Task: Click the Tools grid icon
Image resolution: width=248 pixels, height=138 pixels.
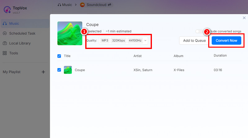Action: point(5,53)
